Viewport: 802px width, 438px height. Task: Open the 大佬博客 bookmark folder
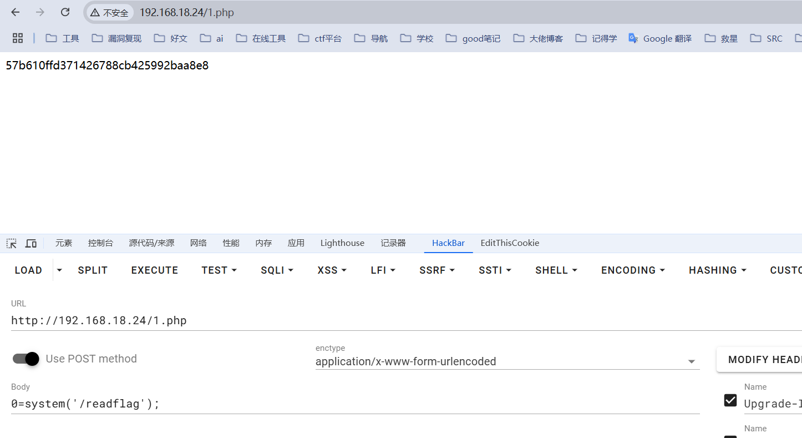click(x=538, y=38)
